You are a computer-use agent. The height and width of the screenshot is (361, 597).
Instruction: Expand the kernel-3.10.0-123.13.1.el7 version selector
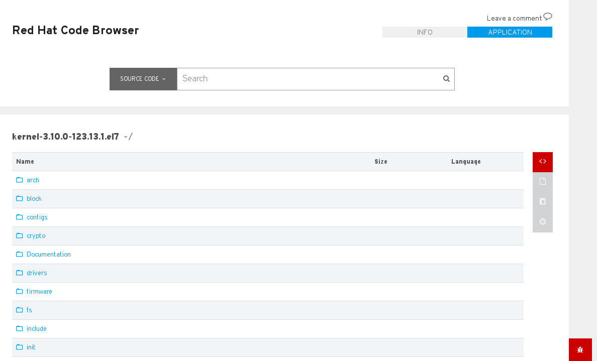[126, 137]
